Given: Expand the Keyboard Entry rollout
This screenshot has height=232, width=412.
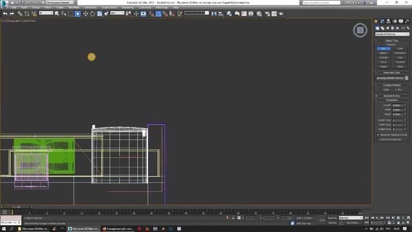Looking at the screenshot, I should tap(392, 96).
